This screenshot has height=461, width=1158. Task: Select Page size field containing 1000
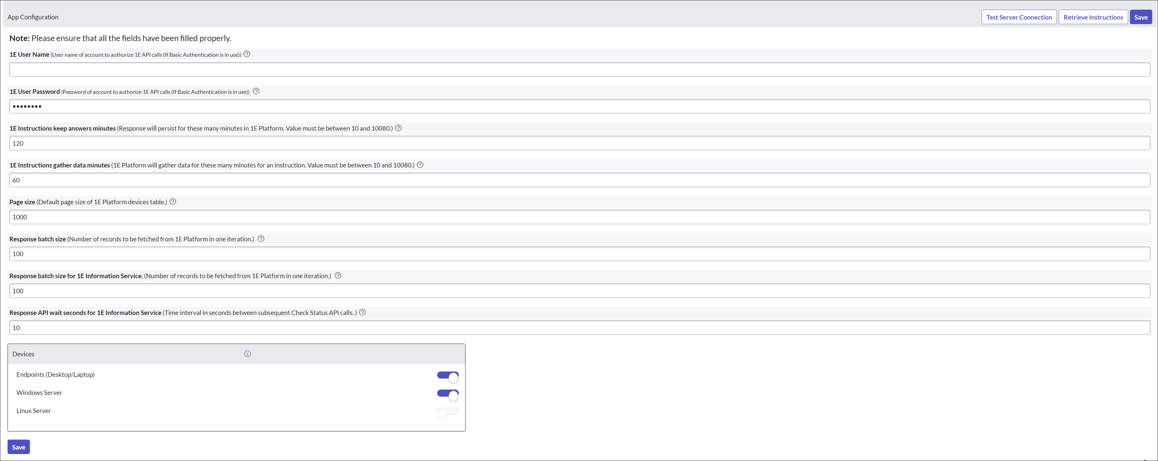[x=579, y=217]
